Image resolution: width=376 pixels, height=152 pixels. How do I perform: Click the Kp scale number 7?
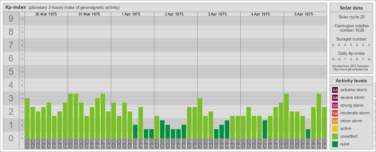click(11, 45)
